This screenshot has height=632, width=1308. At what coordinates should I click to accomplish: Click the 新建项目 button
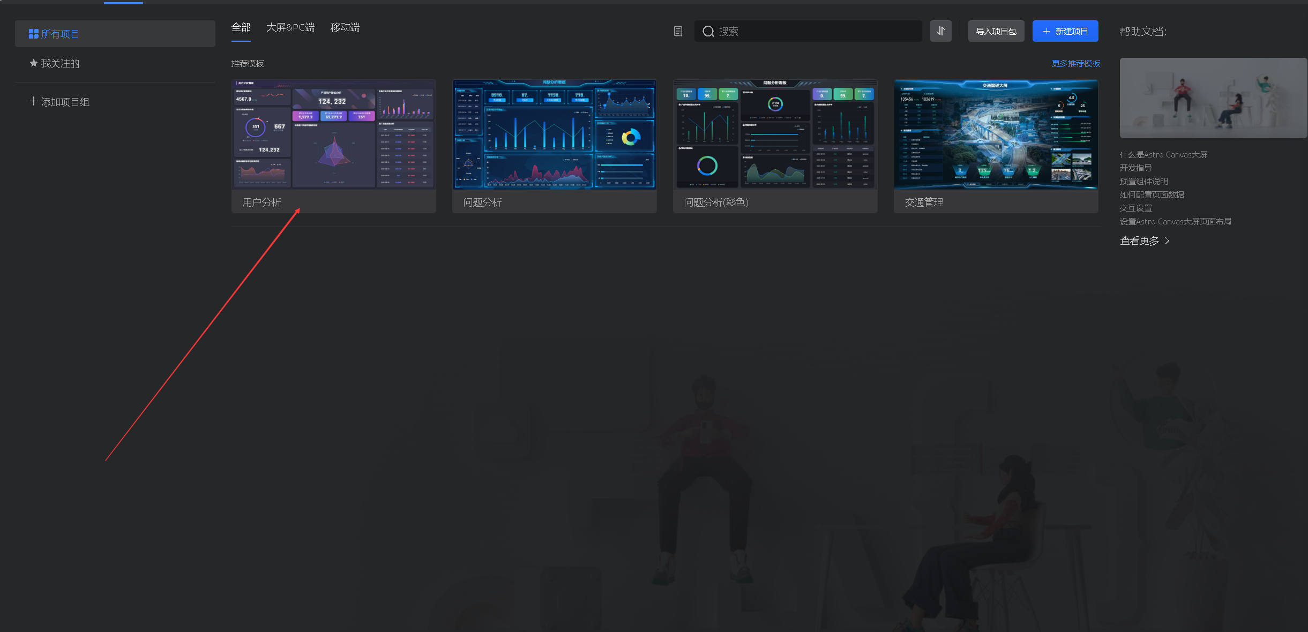(1065, 31)
